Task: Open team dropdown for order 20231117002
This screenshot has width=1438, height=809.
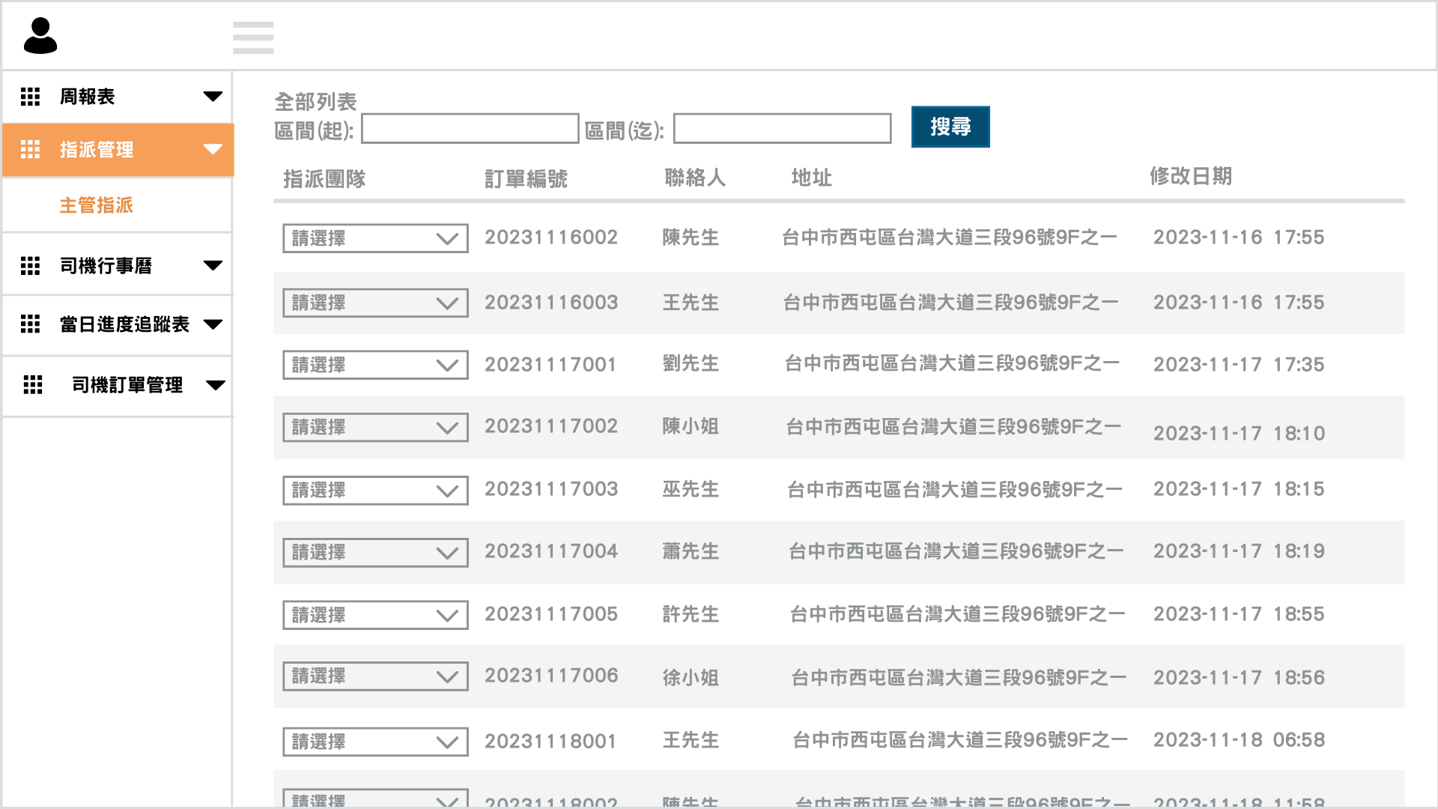Action: pos(375,427)
